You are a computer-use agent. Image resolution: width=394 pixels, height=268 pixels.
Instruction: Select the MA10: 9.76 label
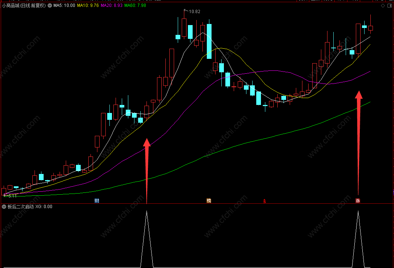click(88, 5)
